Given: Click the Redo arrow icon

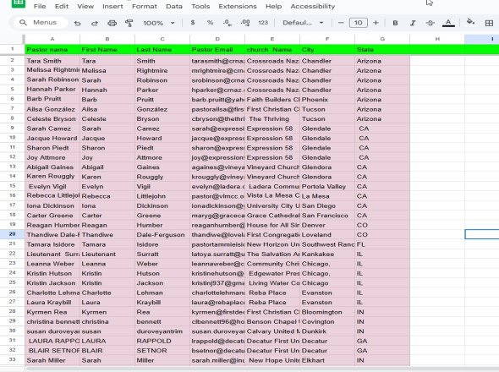Looking at the screenshot, I should click(95, 23).
